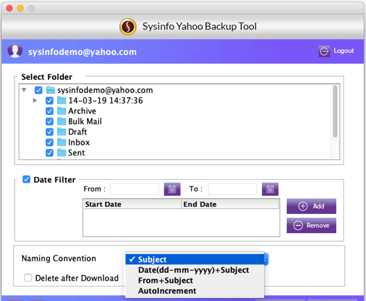This screenshot has width=366, height=301.
Task: Click the folder icon next to Inbox
Action: tap(61, 142)
